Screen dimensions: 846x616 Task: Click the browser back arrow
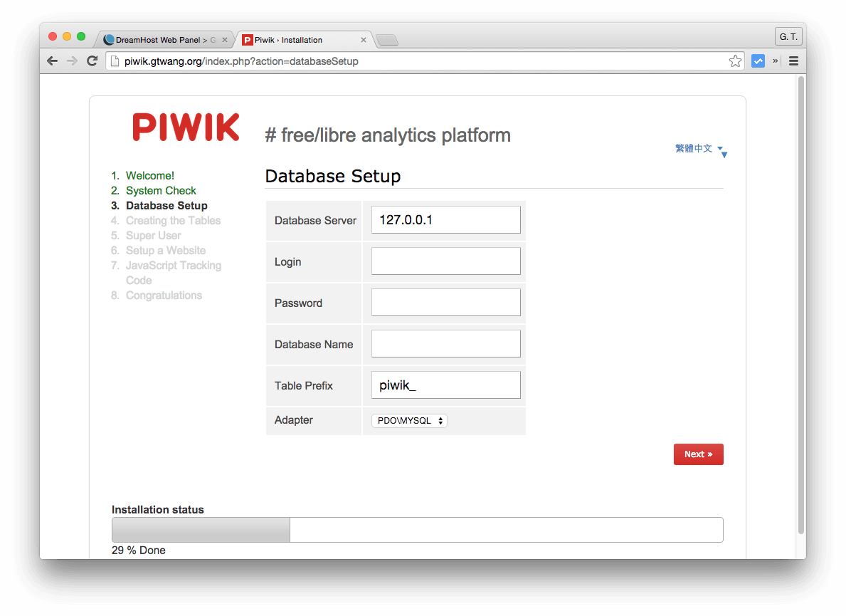52,61
